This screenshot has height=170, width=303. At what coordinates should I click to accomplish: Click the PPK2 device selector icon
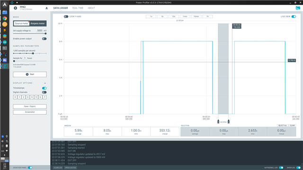[16, 8]
